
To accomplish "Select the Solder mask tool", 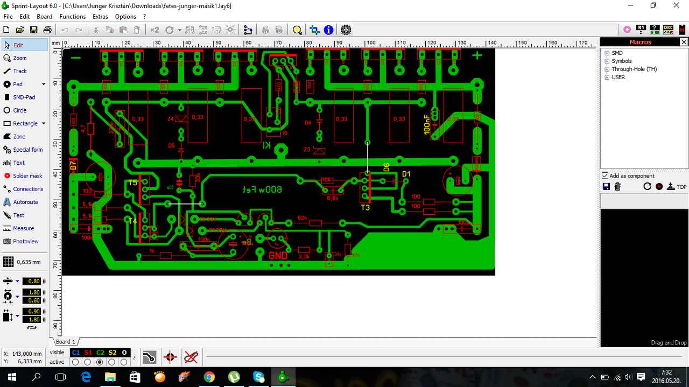I will coord(24,176).
